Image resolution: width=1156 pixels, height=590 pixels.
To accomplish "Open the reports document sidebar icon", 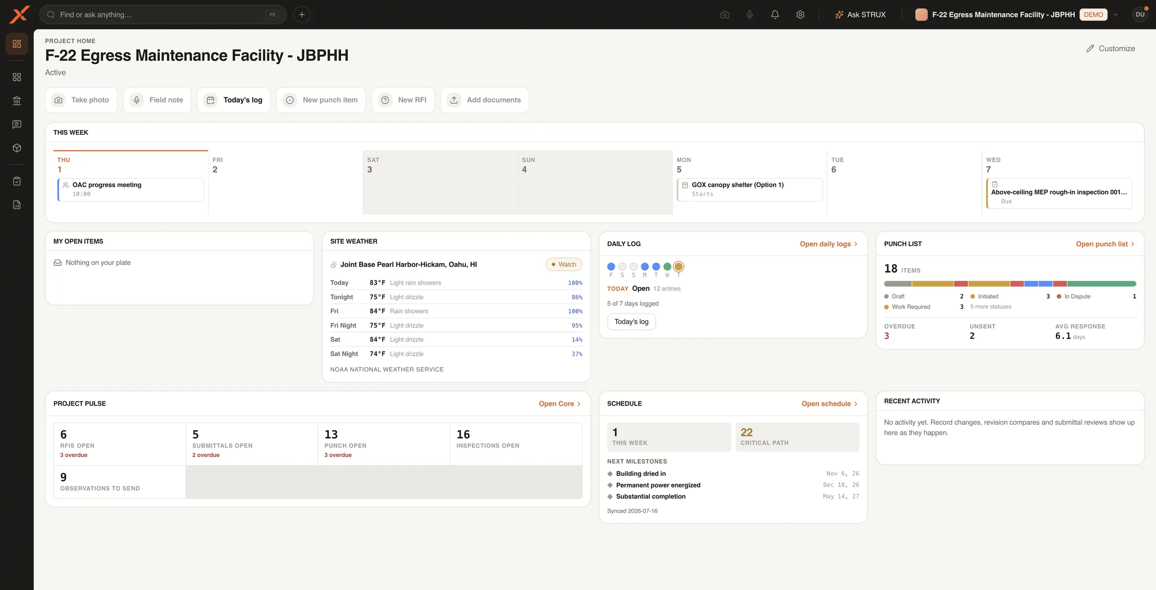I will pos(17,205).
